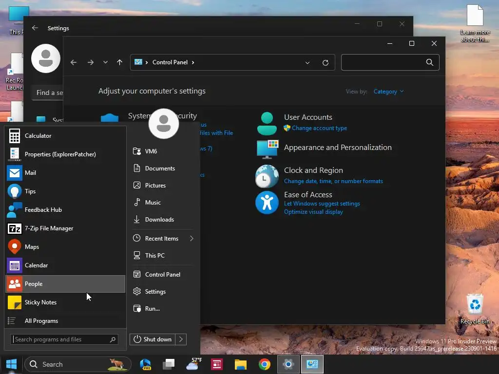Open Sticky Notes
The image size is (499, 374).
tap(65, 302)
